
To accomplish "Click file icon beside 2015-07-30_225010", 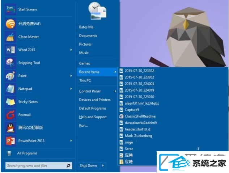I will coord(121,97).
